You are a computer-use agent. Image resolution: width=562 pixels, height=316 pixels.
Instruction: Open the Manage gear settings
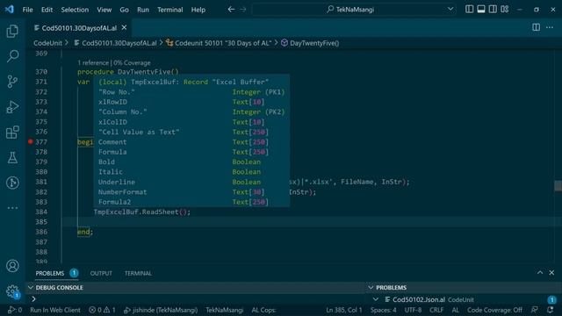pyautogui.click(x=12, y=291)
